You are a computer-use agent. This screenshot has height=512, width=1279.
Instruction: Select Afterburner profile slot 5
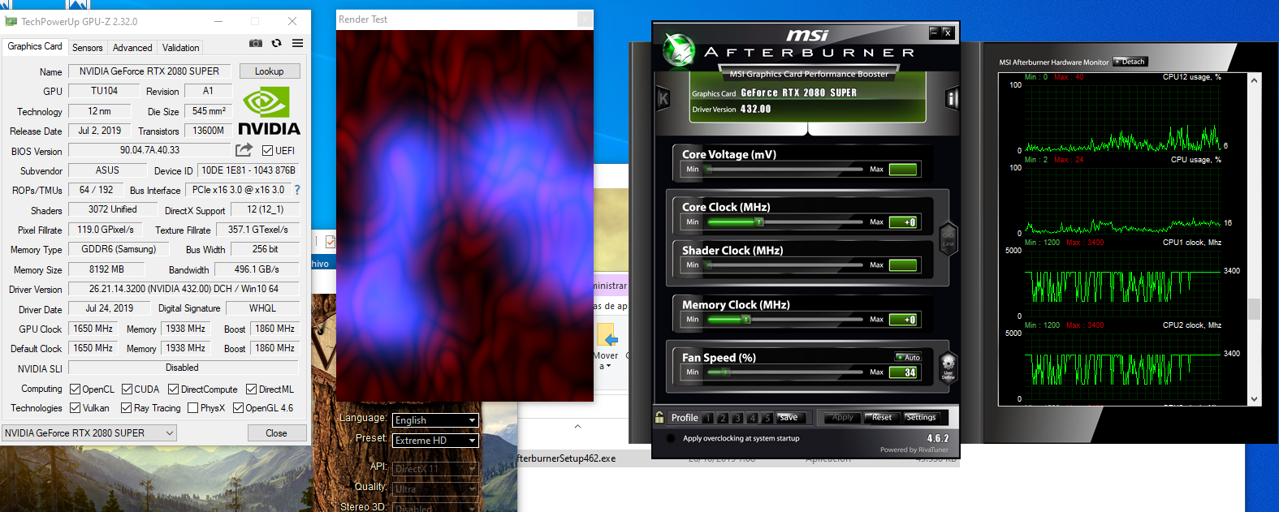767,418
